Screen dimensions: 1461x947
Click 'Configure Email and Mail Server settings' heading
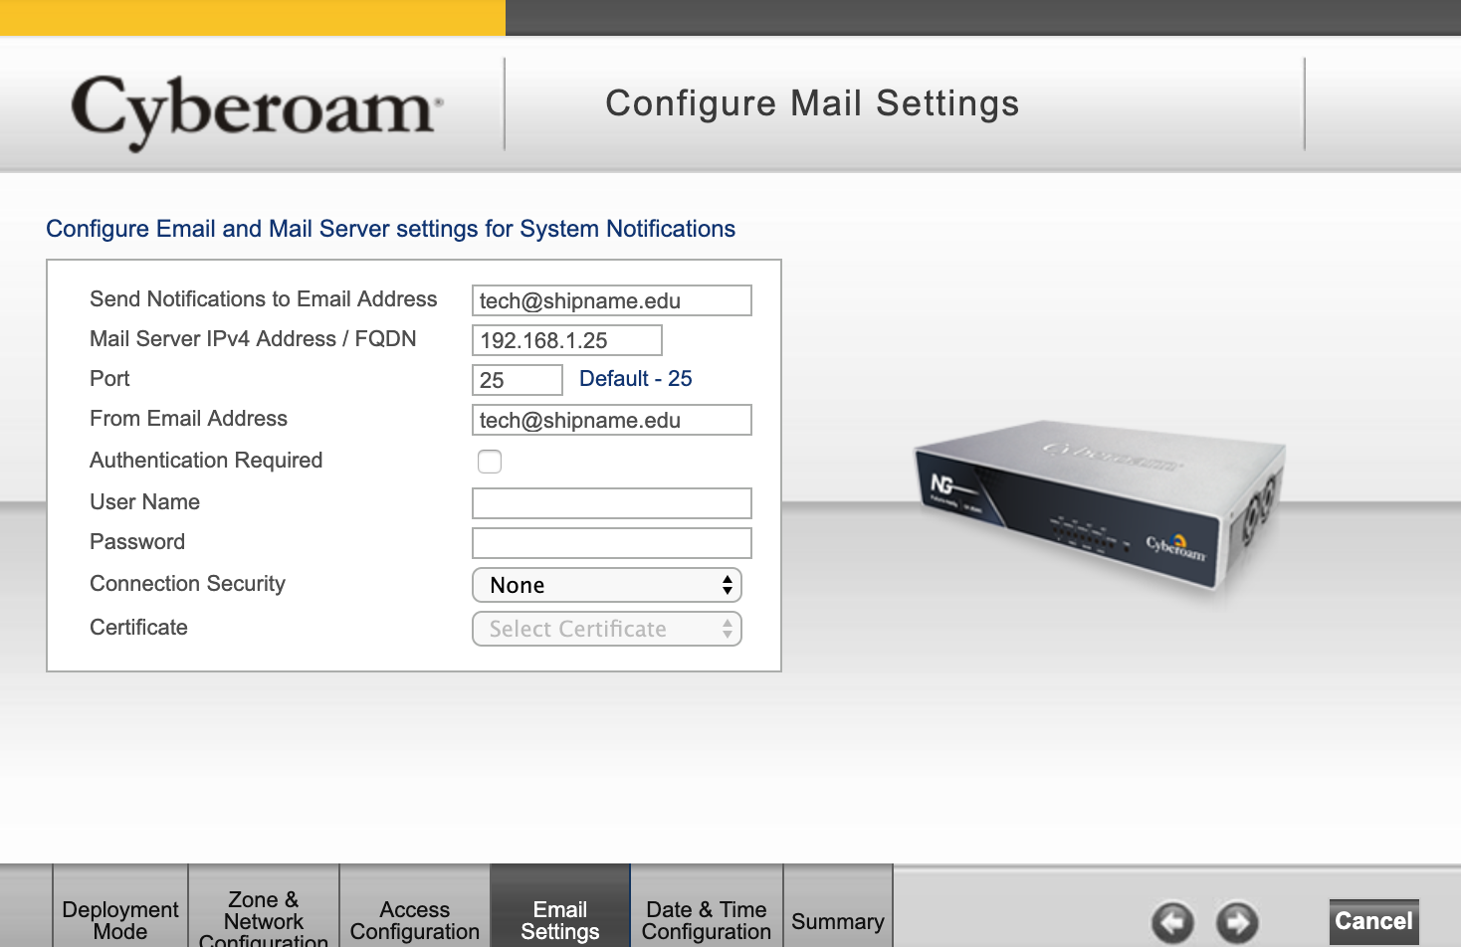click(x=391, y=229)
